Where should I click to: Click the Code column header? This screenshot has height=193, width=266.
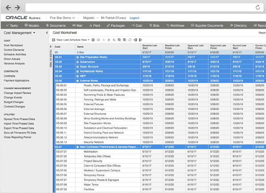pyautogui.click(x=64, y=47)
